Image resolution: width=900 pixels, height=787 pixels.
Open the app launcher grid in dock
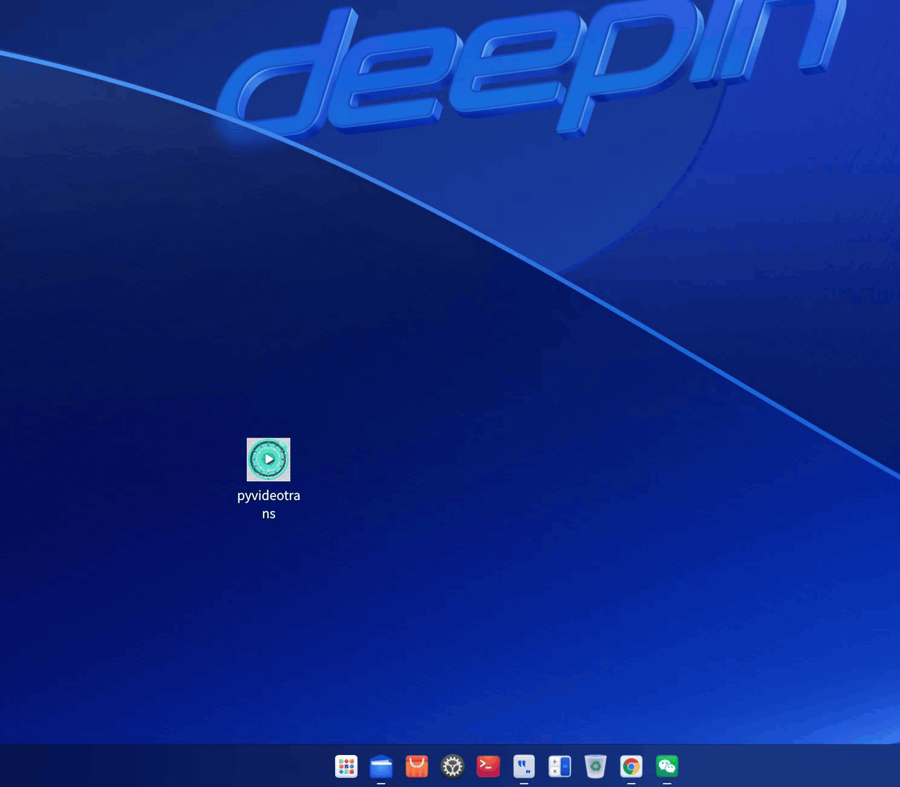point(347,766)
